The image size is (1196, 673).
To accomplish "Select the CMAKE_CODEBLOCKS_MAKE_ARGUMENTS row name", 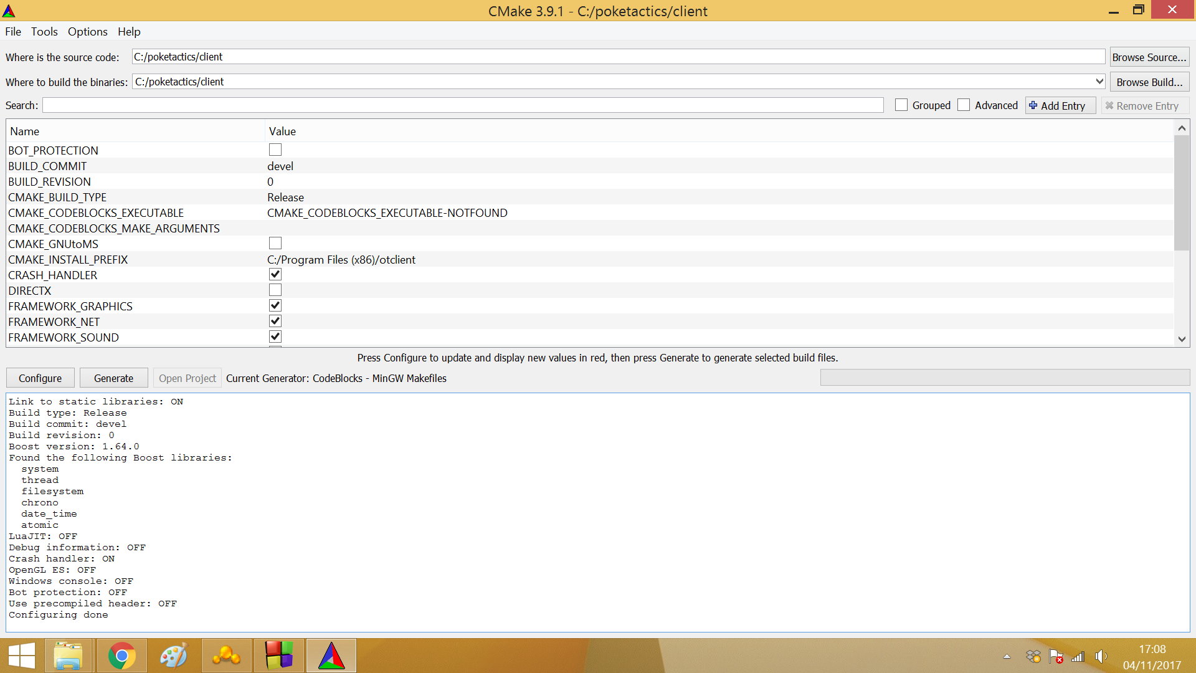I will tap(114, 229).
